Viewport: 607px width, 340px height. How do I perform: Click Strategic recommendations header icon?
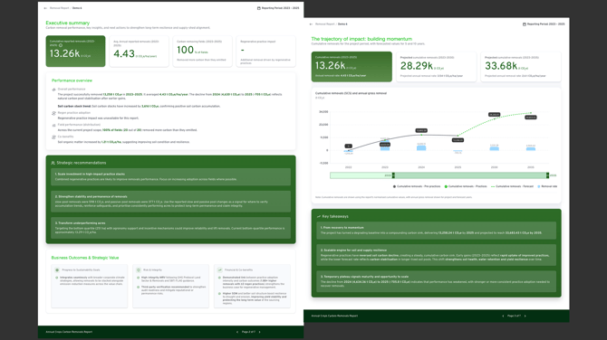[x=53, y=163]
